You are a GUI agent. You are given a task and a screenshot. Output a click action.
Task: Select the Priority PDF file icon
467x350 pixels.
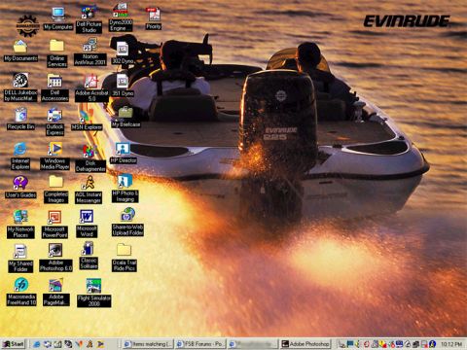tap(153, 18)
